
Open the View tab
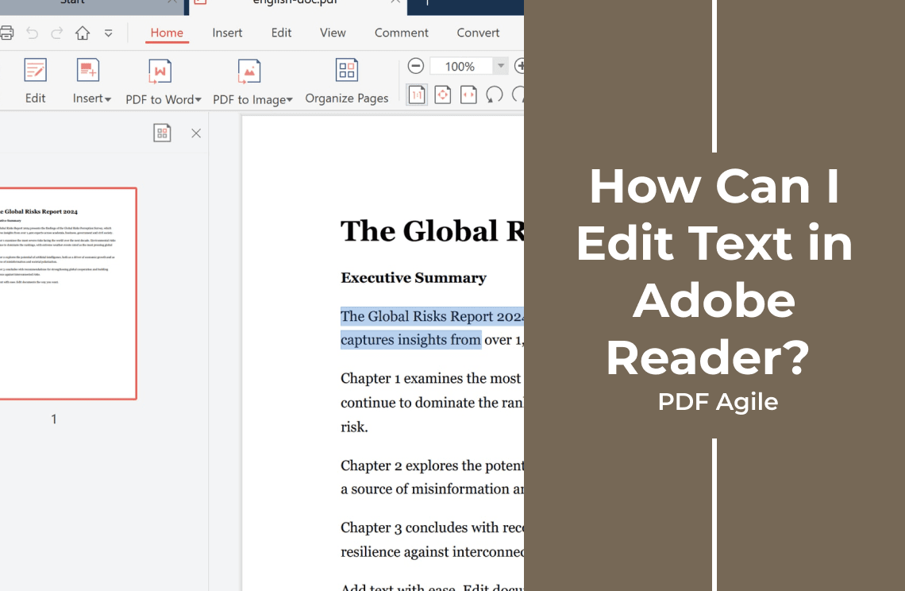click(333, 33)
